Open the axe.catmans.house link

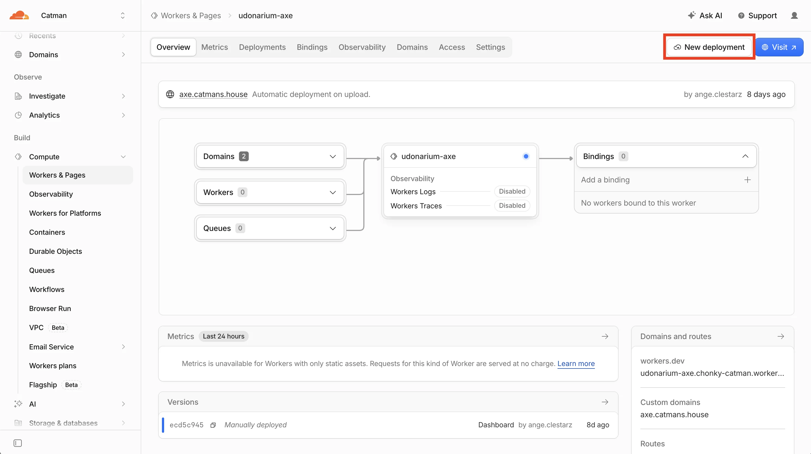pyautogui.click(x=213, y=94)
